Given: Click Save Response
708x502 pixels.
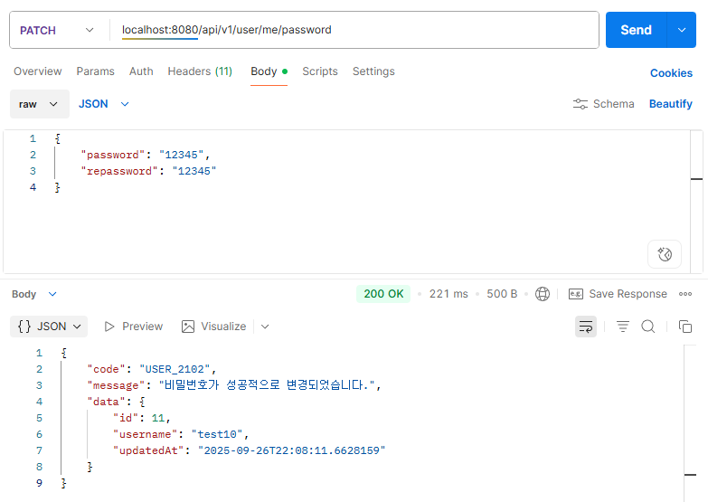Looking at the screenshot, I should (618, 294).
